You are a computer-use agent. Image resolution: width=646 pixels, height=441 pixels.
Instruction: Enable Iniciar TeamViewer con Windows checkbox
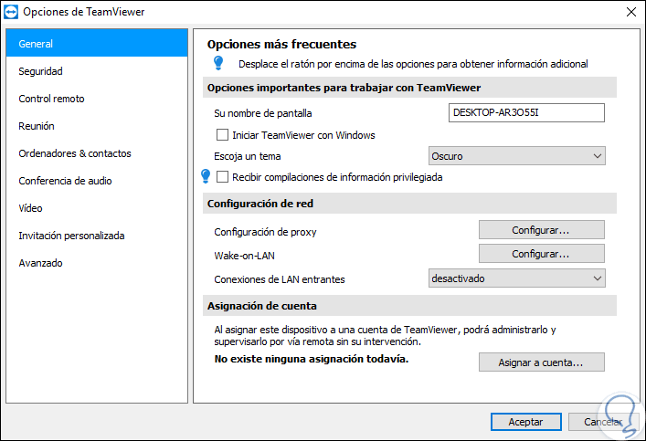pyautogui.click(x=222, y=134)
